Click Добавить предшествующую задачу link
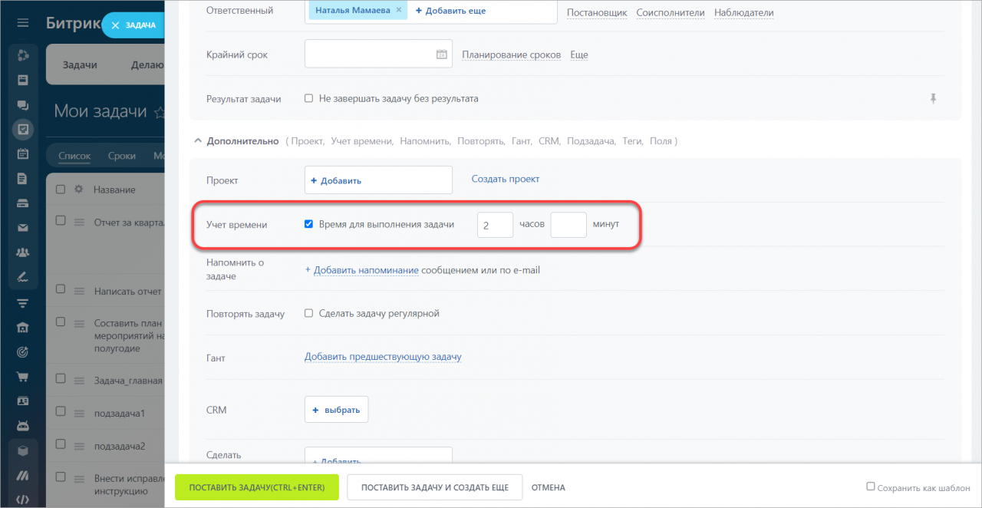Viewport: 982px width, 508px height. coord(383,357)
